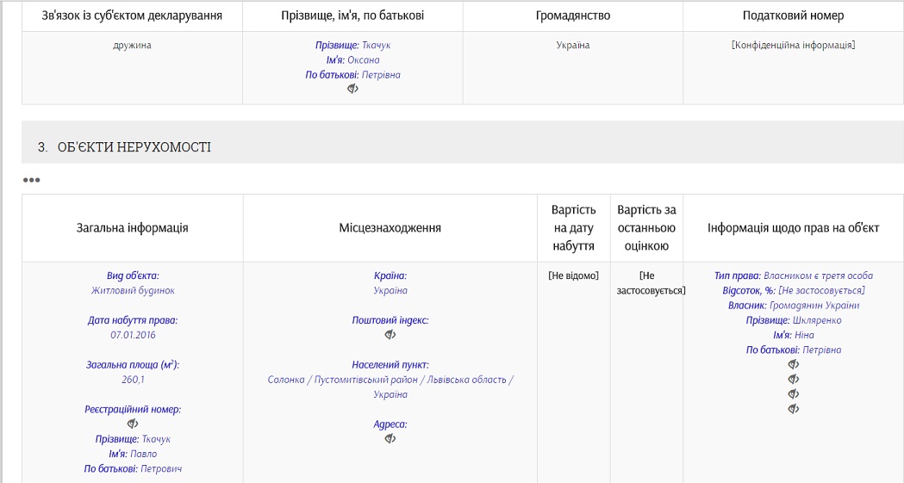904x483 pixels.
Task: Click Житловий будинок object type value
Action: click(x=133, y=291)
